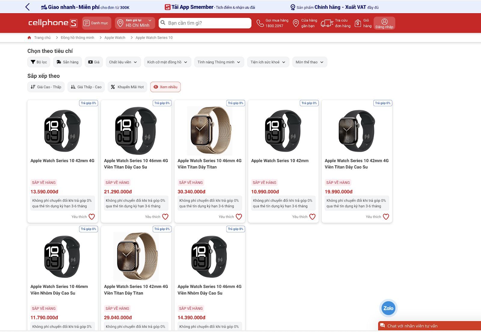This screenshot has height=332, width=481.
Task: Open the CellphoneS logo homepage
Action: click(53, 23)
